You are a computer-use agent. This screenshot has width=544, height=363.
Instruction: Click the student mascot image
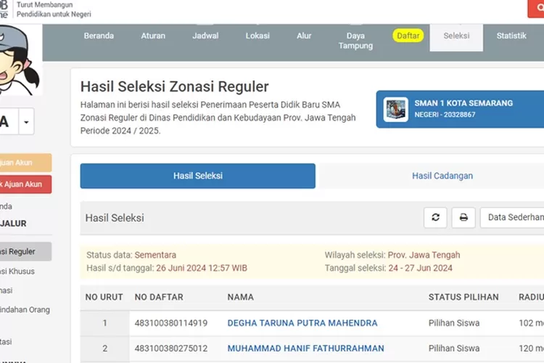(x=20, y=60)
